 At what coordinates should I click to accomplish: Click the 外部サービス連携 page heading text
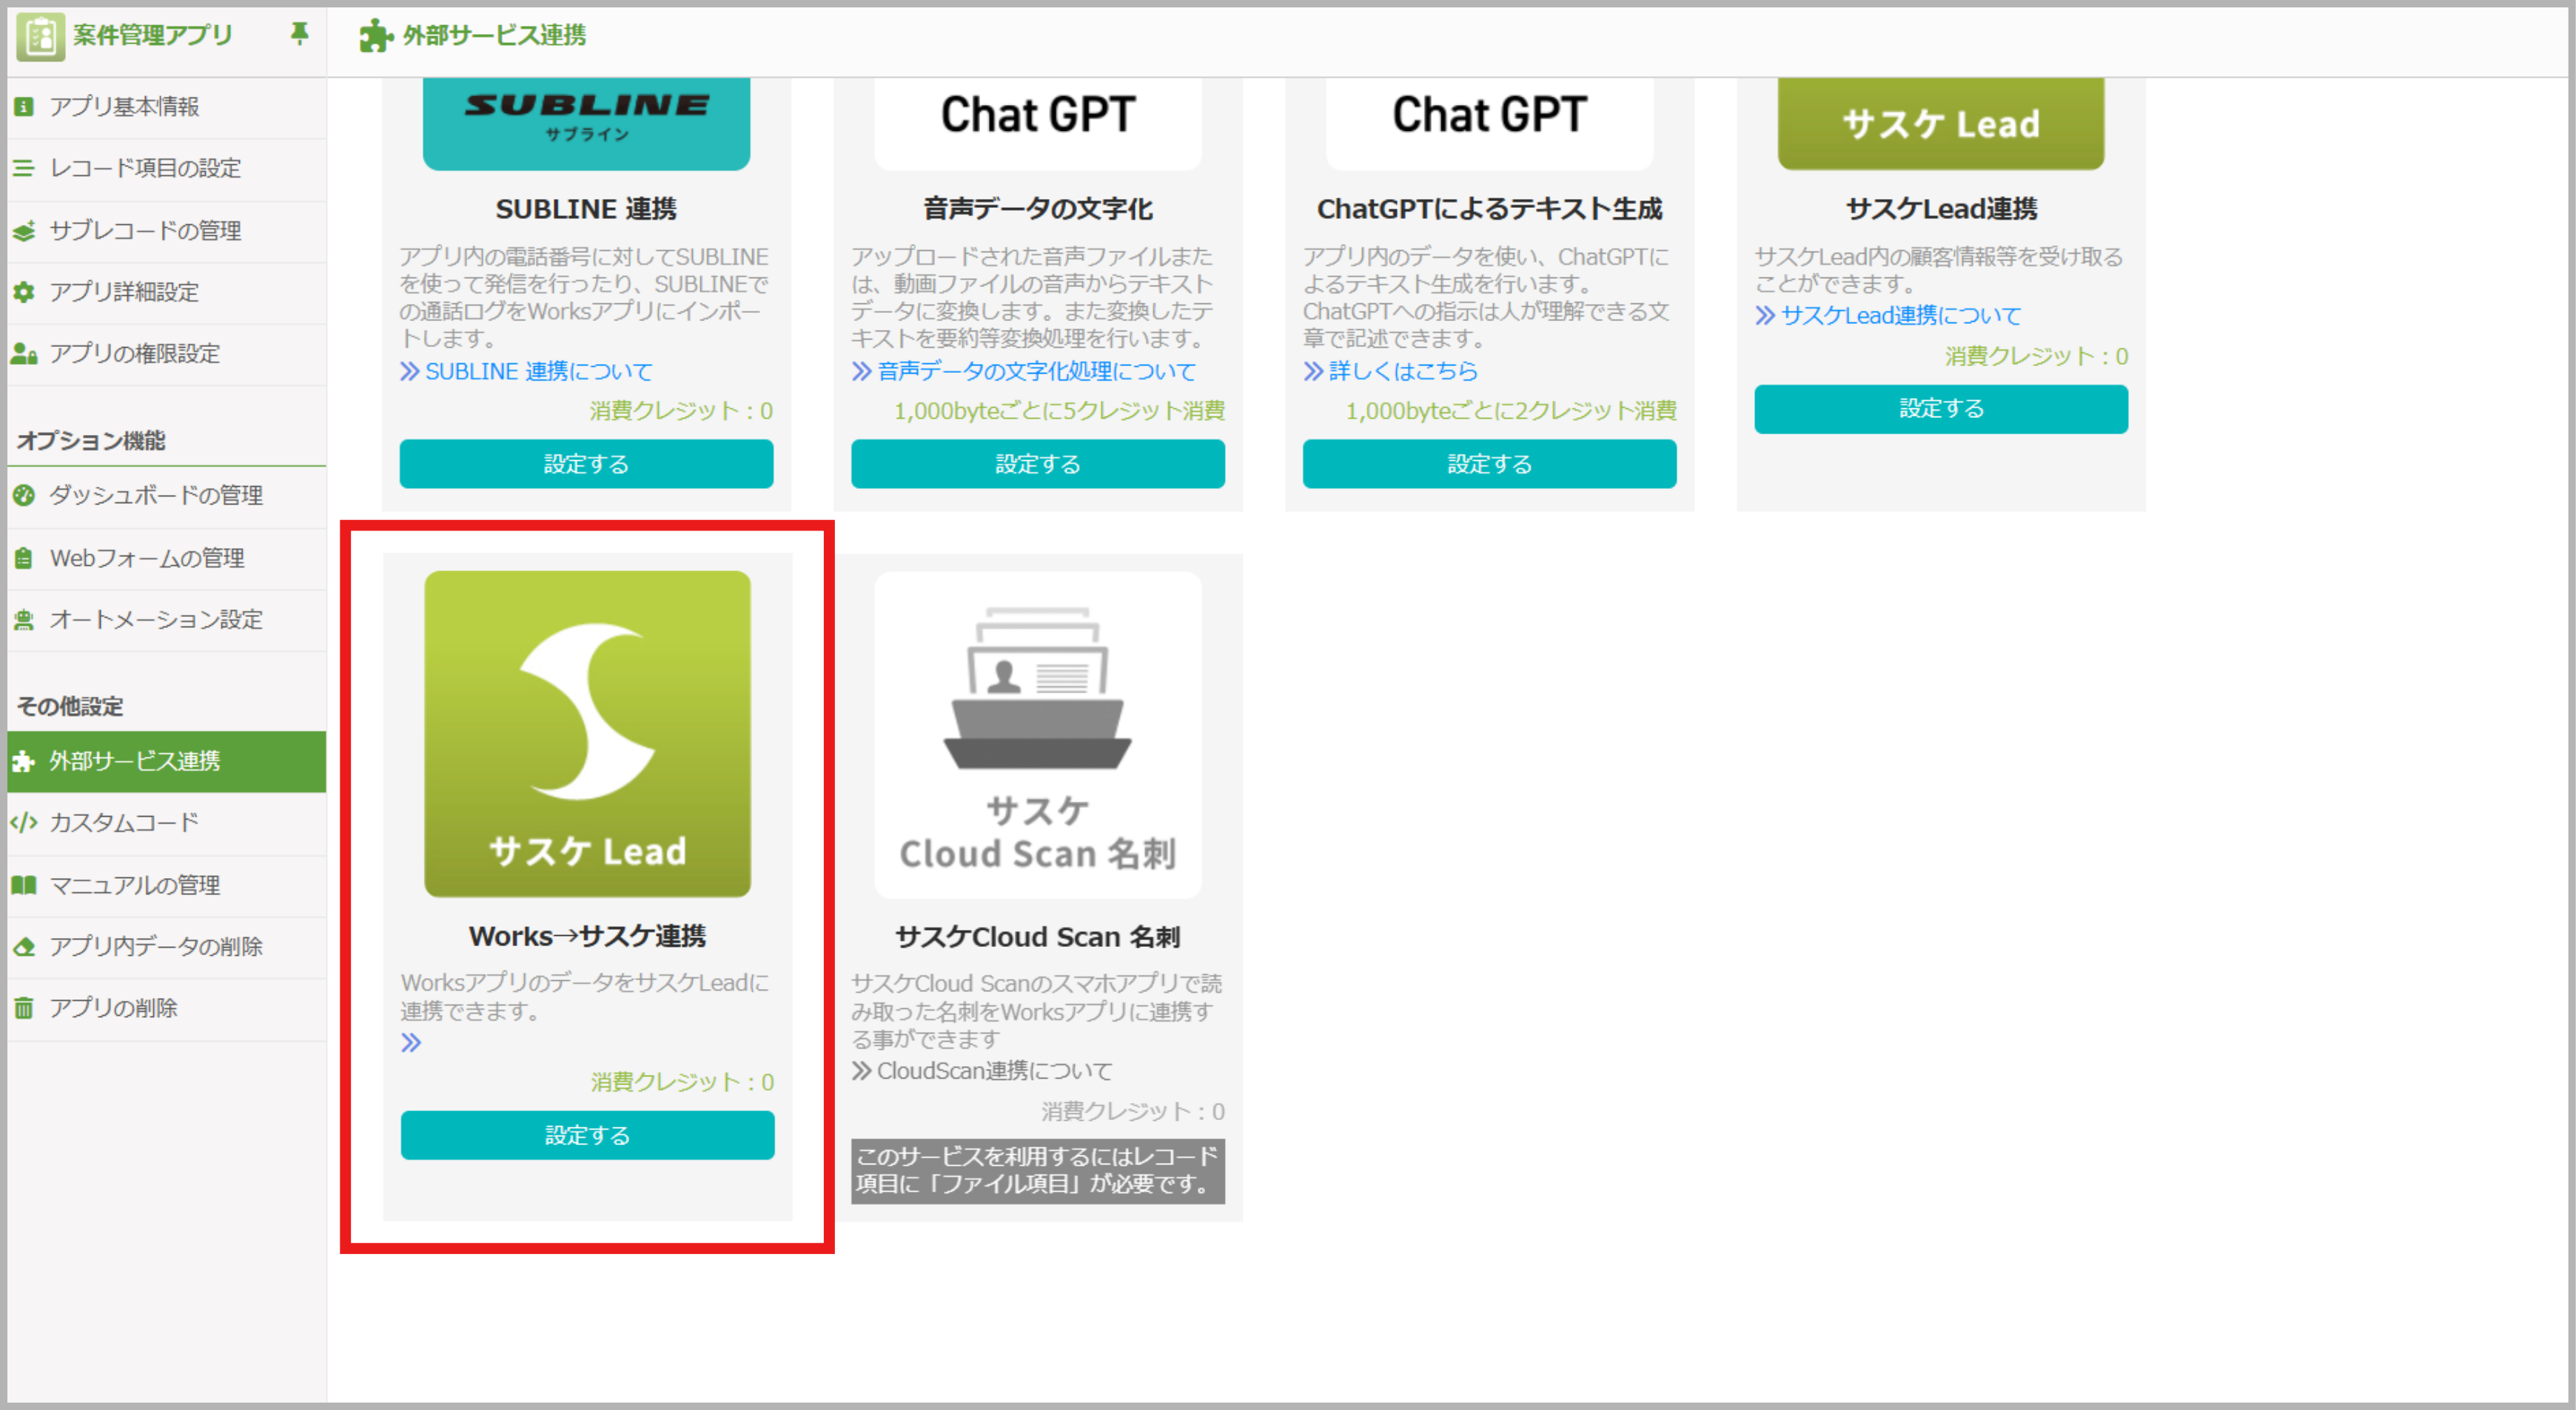click(x=494, y=36)
